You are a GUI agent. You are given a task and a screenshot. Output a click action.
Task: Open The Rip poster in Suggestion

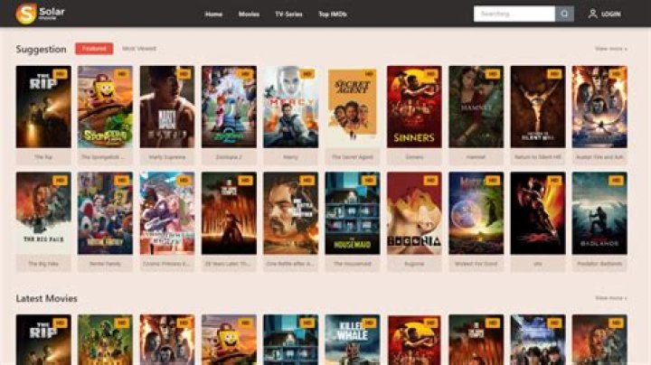[43, 107]
